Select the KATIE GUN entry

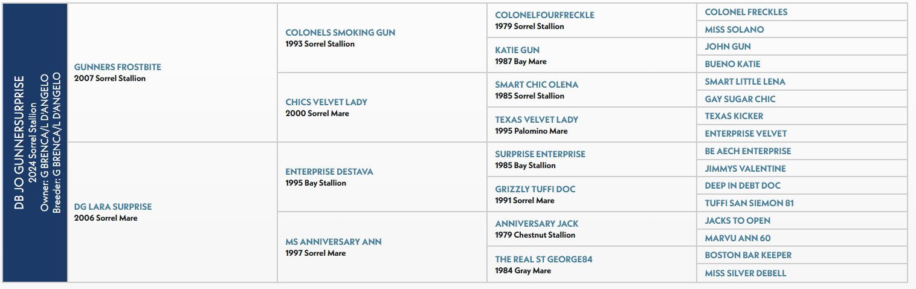click(517, 50)
